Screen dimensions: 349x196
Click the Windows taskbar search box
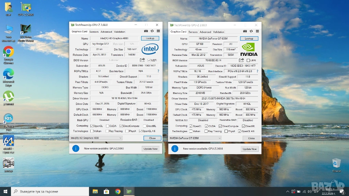(x=51, y=192)
